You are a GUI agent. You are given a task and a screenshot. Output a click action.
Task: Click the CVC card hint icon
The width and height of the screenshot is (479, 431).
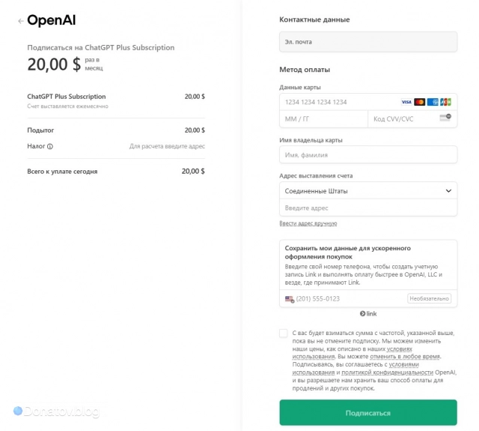[x=445, y=118]
